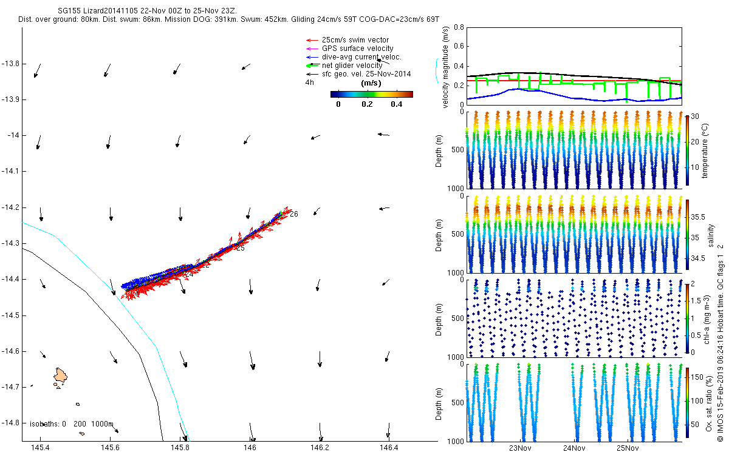Click the '25Nov' date tick label

pos(628,448)
